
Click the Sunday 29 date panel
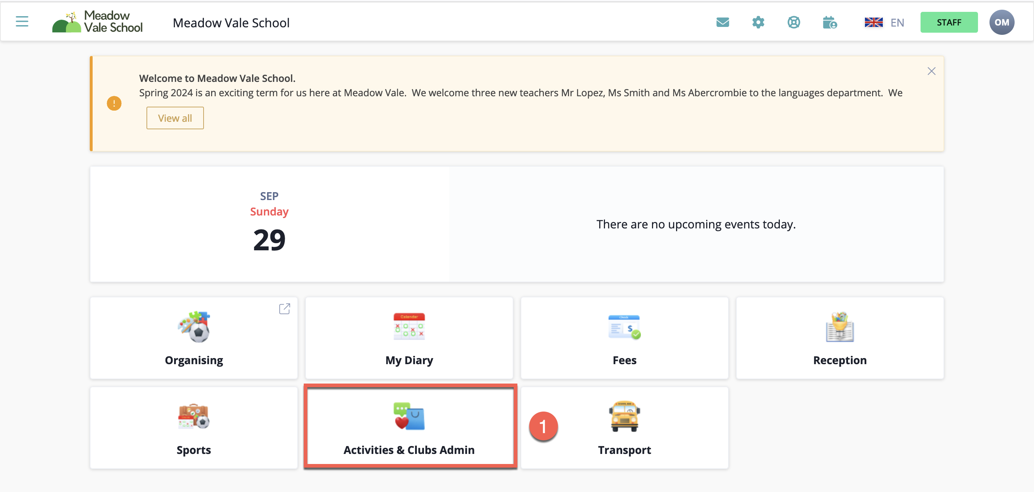click(x=269, y=224)
